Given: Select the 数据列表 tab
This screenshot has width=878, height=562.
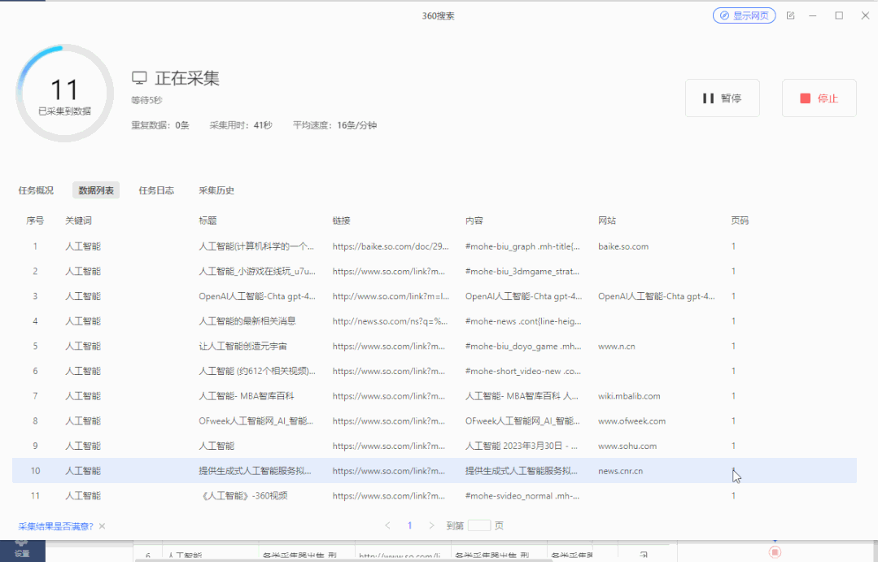Looking at the screenshot, I should click(x=96, y=190).
